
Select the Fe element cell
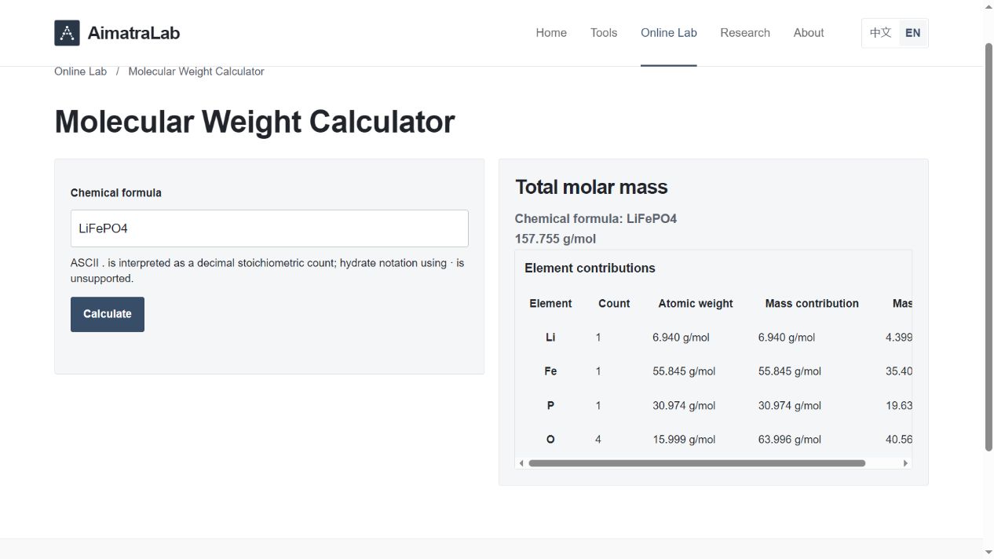click(550, 371)
